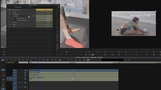Click the red Add Keyframe button under the record monitor
161x90 pixels.
click(x=112, y=52)
